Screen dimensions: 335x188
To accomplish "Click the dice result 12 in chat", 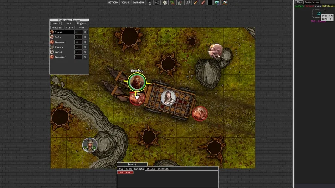I will click(x=319, y=14).
